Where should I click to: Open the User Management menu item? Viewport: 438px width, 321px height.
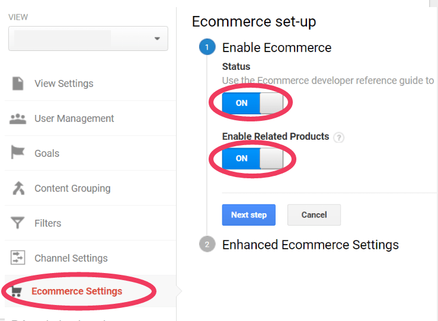pos(74,118)
